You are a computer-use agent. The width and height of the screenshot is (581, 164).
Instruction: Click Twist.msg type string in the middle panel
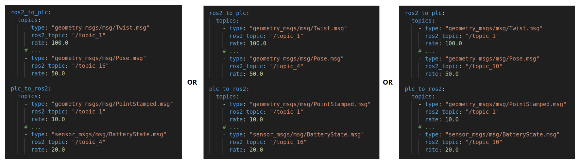(x=298, y=28)
